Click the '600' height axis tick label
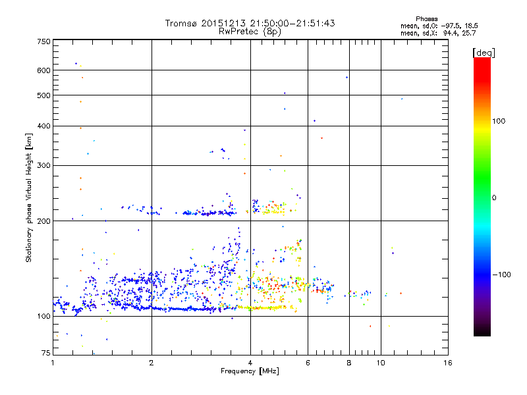The height and width of the screenshot is (395, 527). [x=44, y=70]
